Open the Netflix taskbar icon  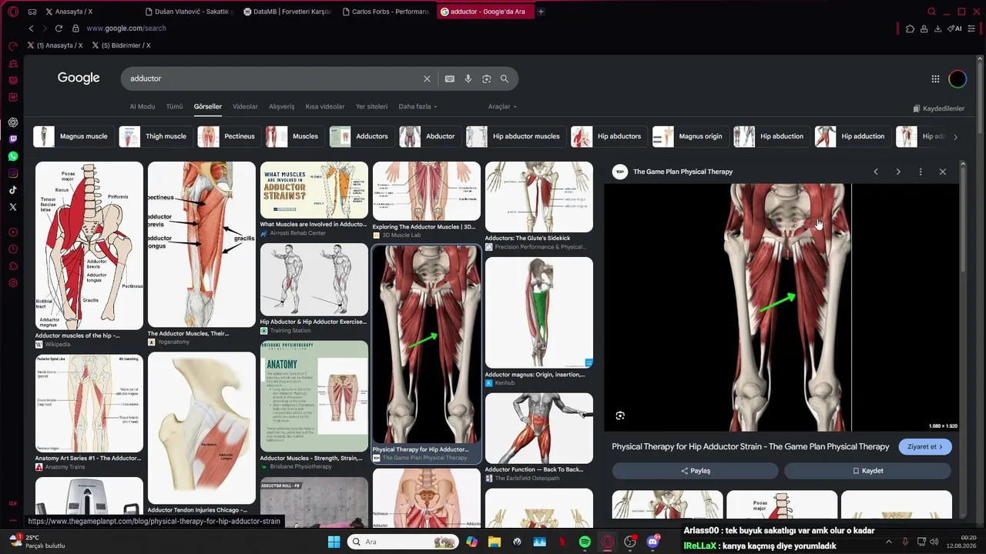[562, 542]
